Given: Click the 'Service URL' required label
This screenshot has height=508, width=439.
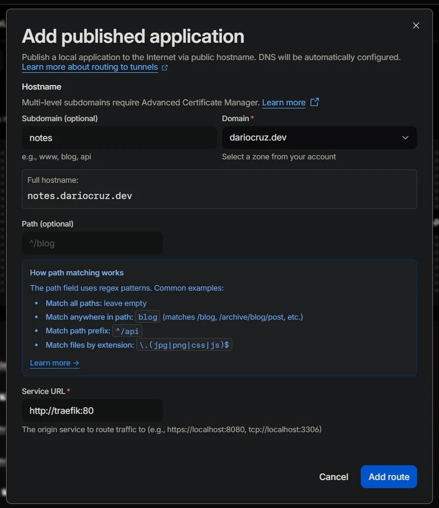Looking at the screenshot, I should pyautogui.click(x=46, y=391).
